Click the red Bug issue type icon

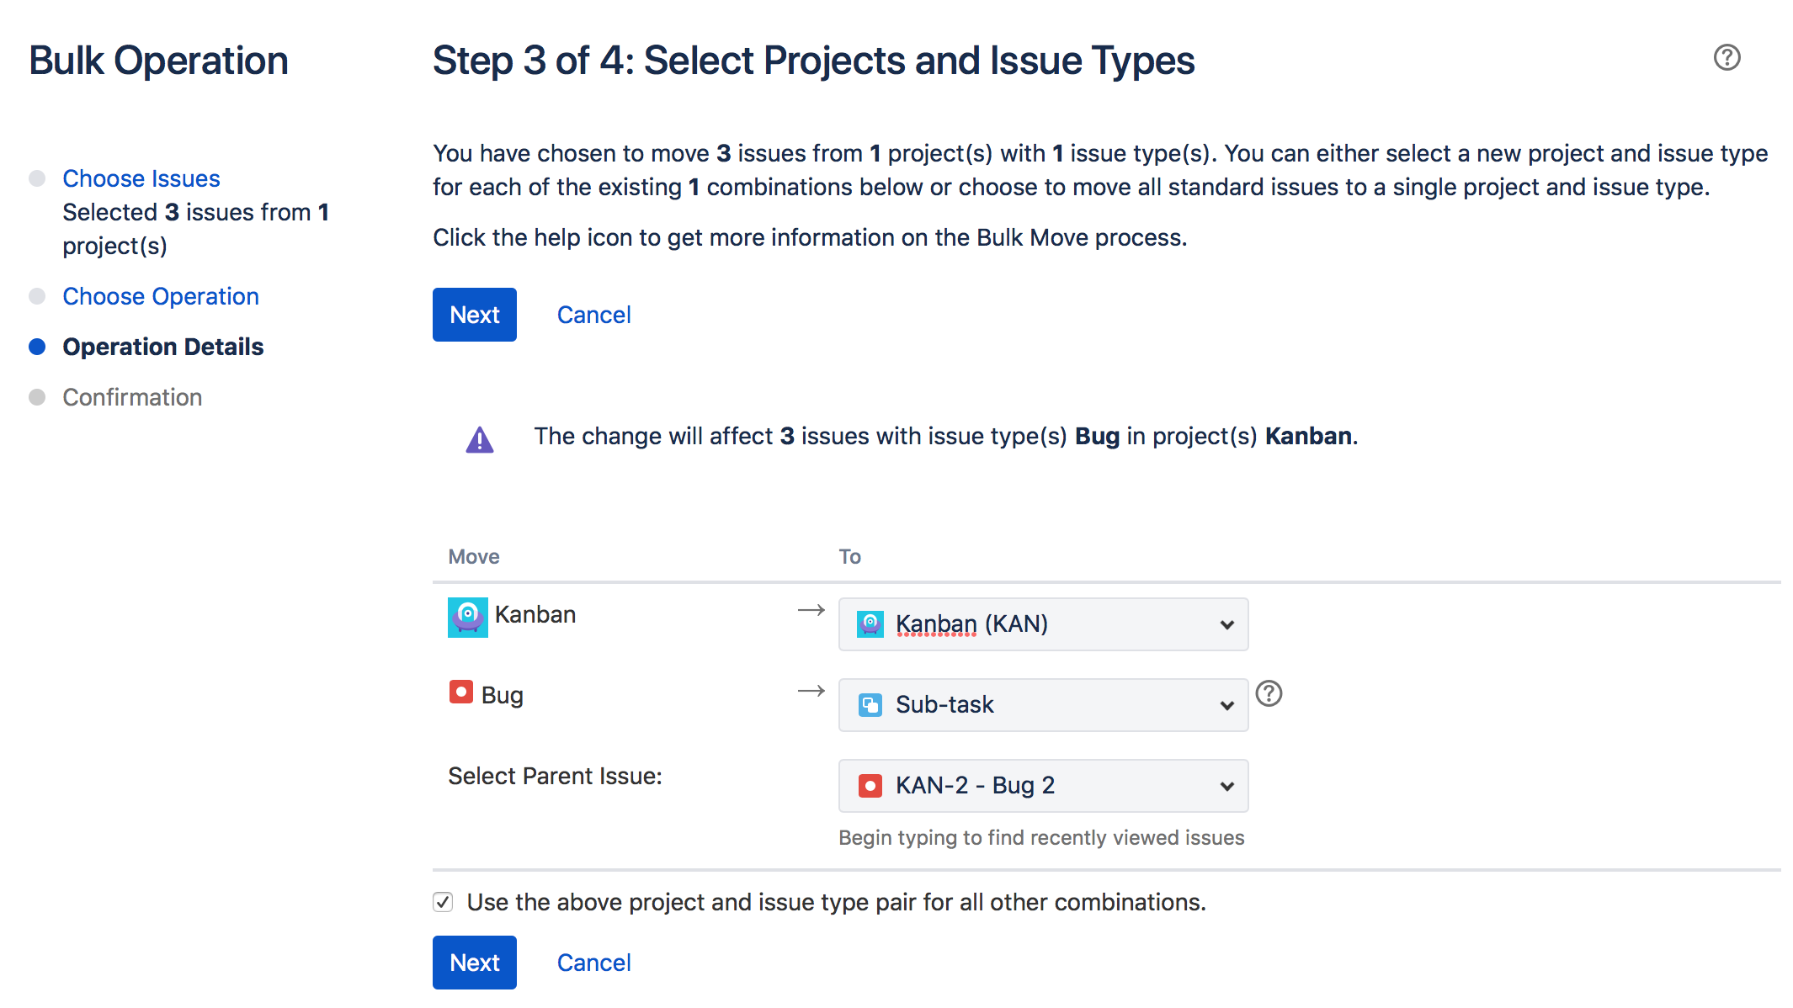point(460,692)
